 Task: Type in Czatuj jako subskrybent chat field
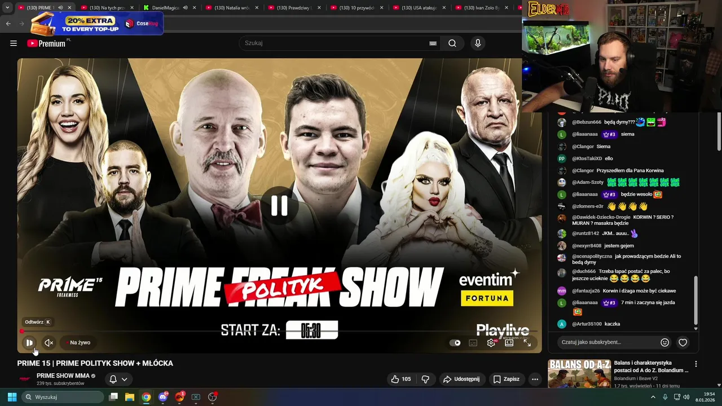(607, 342)
